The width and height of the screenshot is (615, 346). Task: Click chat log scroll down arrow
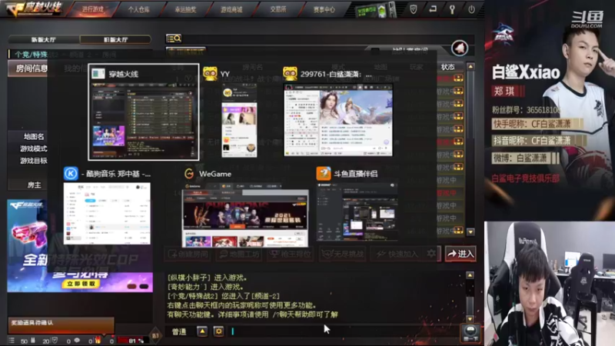pyautogui.click(x=470, y=319)
